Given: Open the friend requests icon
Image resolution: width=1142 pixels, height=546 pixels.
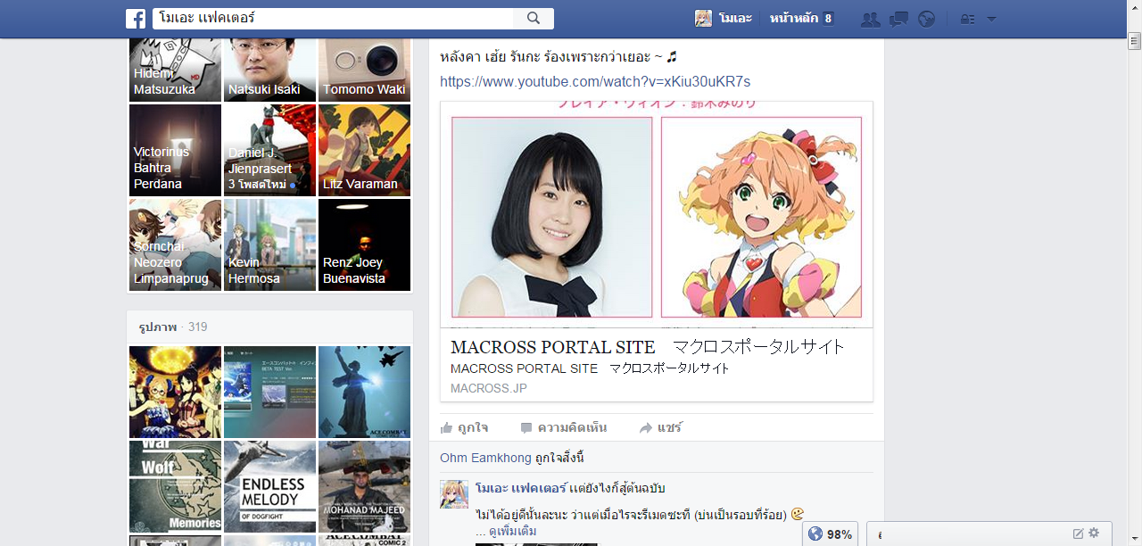Looking at the screenshot, I should (870, 19).
